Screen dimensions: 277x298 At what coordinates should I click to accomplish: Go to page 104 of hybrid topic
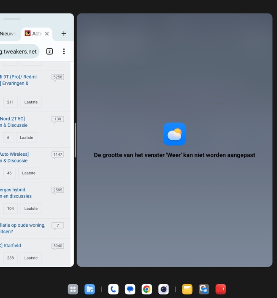pyautogui.click(x=11, y=209)
